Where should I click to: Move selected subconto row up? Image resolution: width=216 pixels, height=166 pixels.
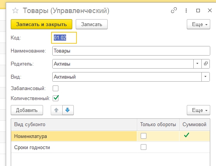(x=56, y=110)
